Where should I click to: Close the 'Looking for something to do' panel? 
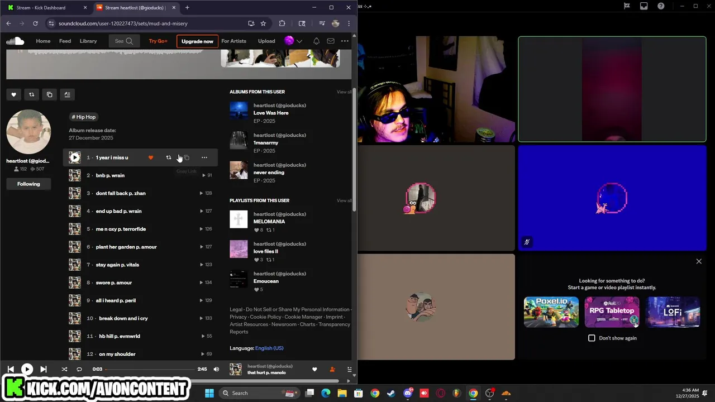click(699, 261)
